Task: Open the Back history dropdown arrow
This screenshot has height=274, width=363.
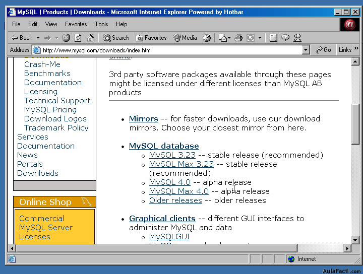Action: pyautogui.click(x=38, y=38)
